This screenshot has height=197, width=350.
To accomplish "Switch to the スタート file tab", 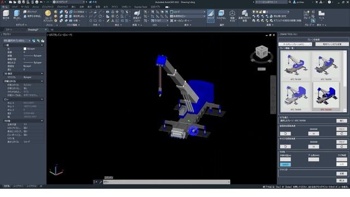I will [9, 30].
